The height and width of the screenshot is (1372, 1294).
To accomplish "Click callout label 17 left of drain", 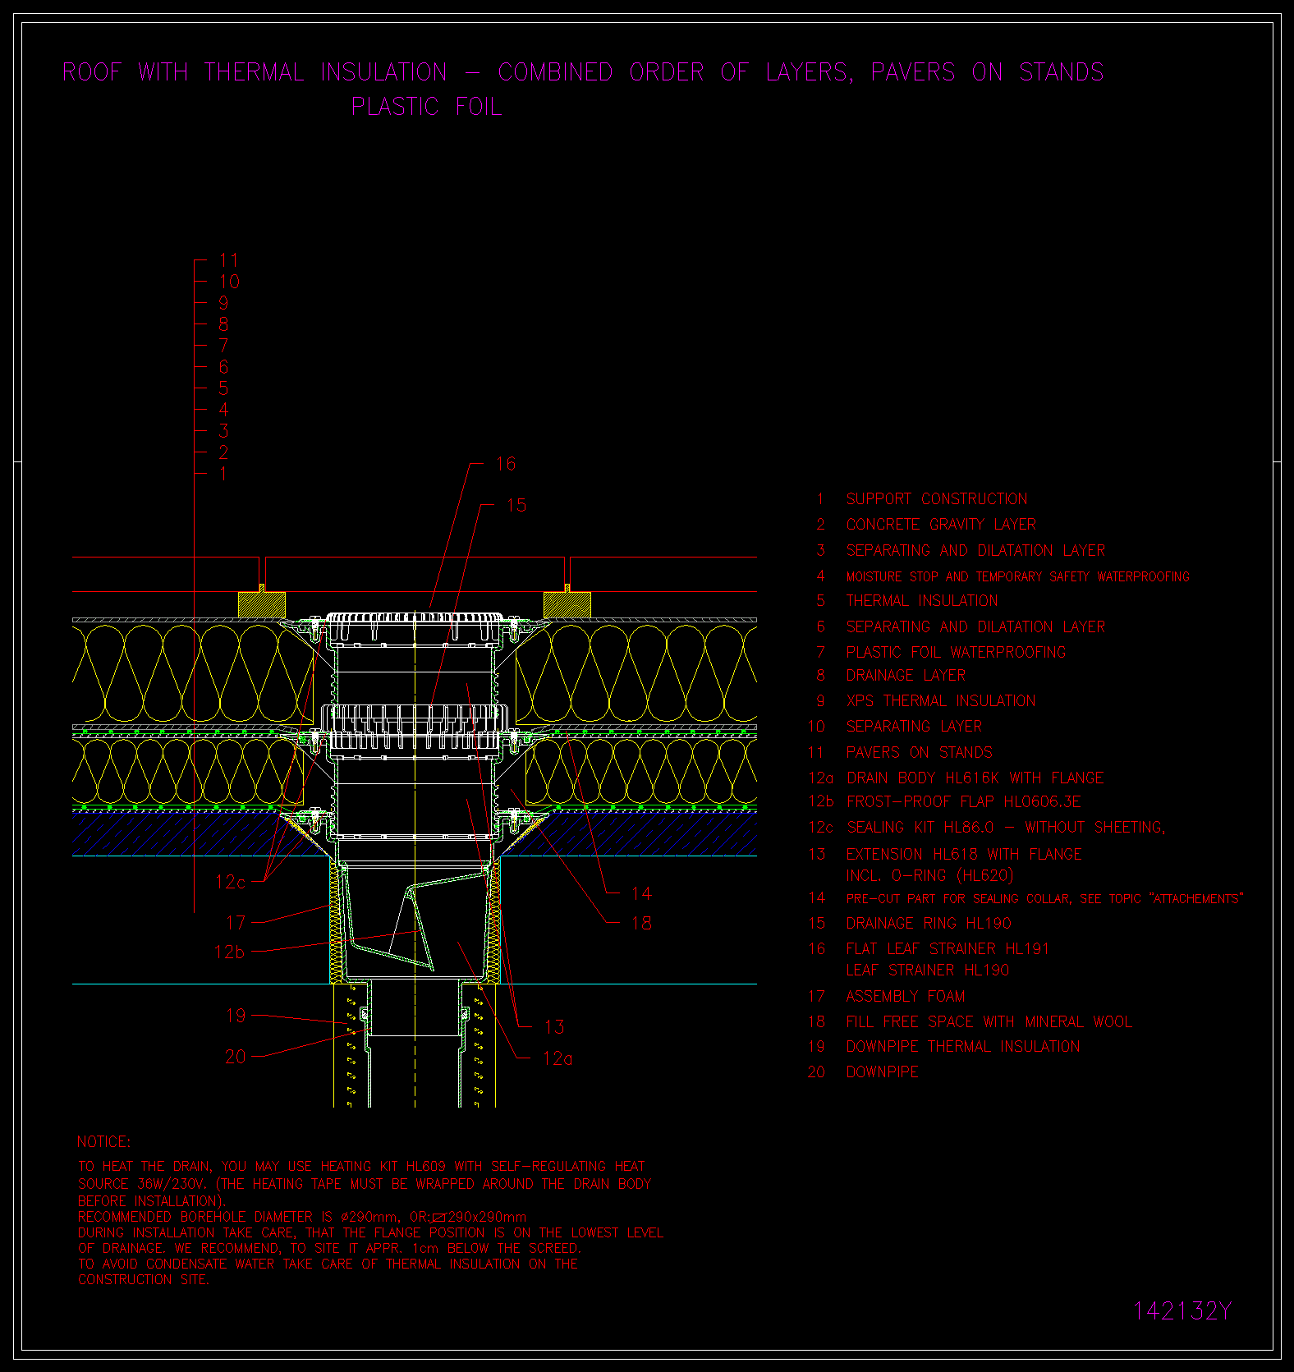I will click(x=236, y=923).
